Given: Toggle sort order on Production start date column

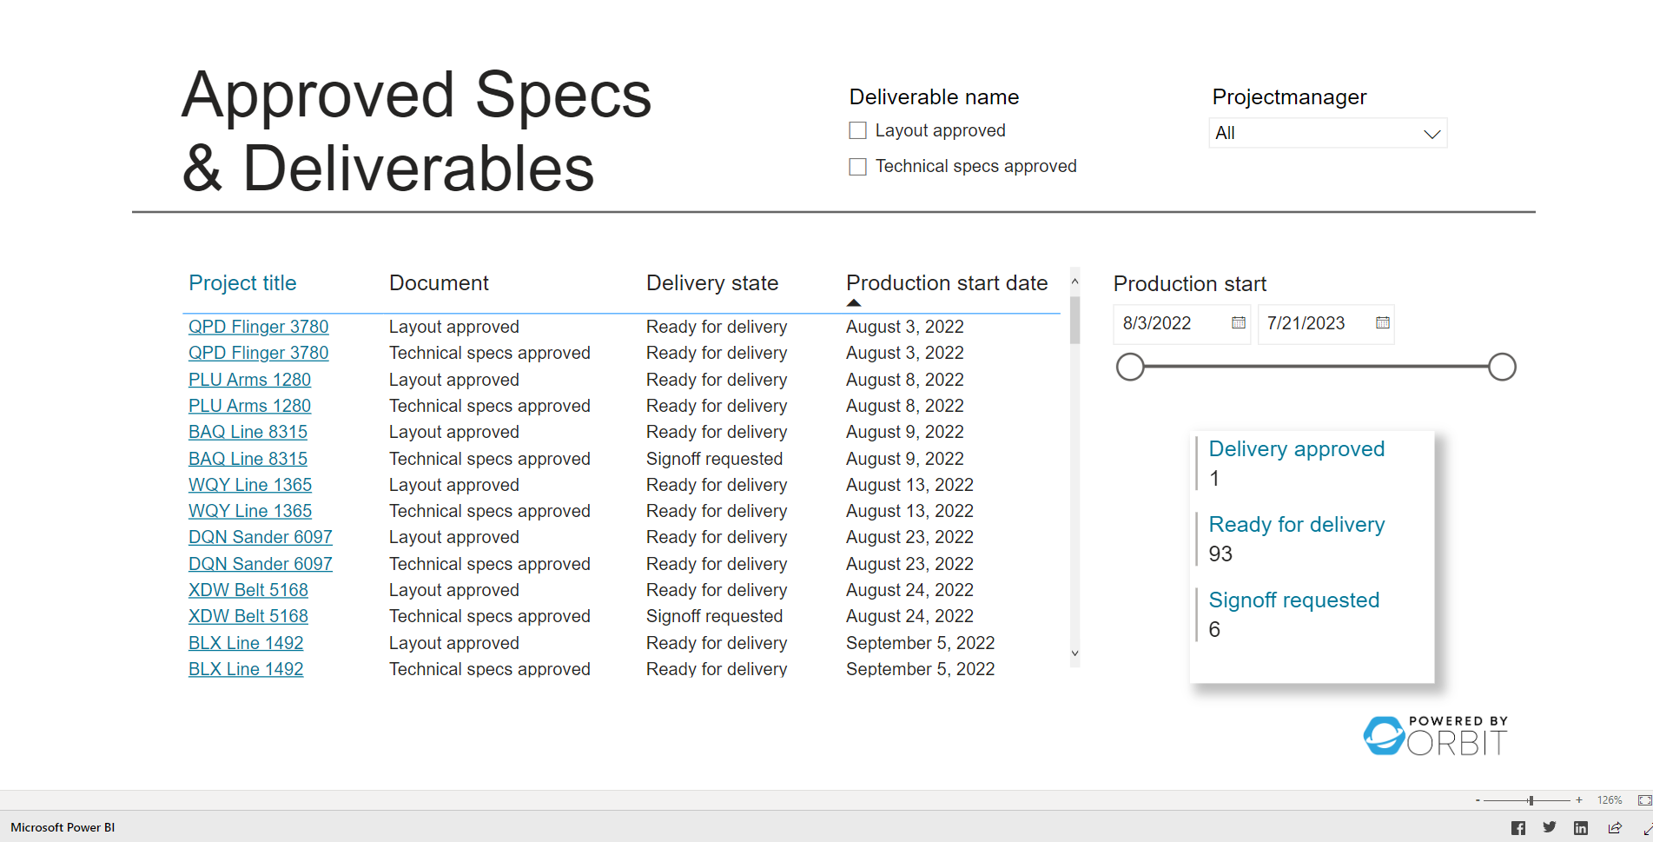Looking at the screenshot, I should [x=946, y=282].
